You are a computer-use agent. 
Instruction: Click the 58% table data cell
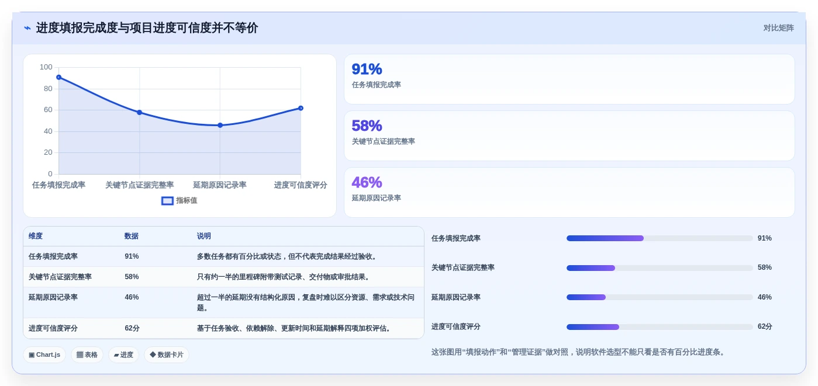(132, 277)
